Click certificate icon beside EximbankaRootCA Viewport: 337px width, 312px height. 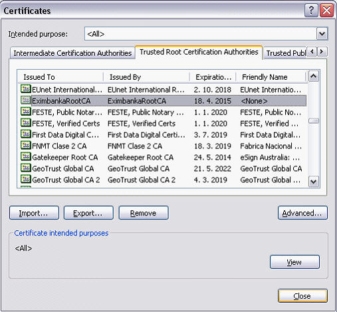(26, 100)
